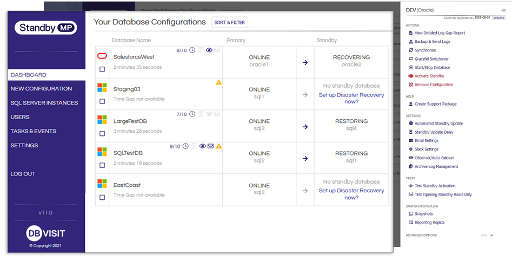Tick the SalesforceWest checkbox
Screen dimensions: 512x260
[102, 69]
